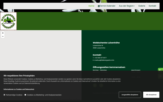Viewport: 163px width, 102px height.
Task: Open the Termin Kalender menu item
Action: tap(106, 6)
